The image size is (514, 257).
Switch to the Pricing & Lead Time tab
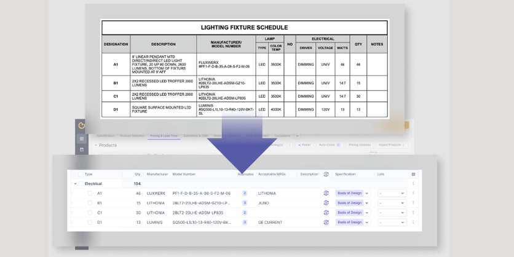coord(164,136)
